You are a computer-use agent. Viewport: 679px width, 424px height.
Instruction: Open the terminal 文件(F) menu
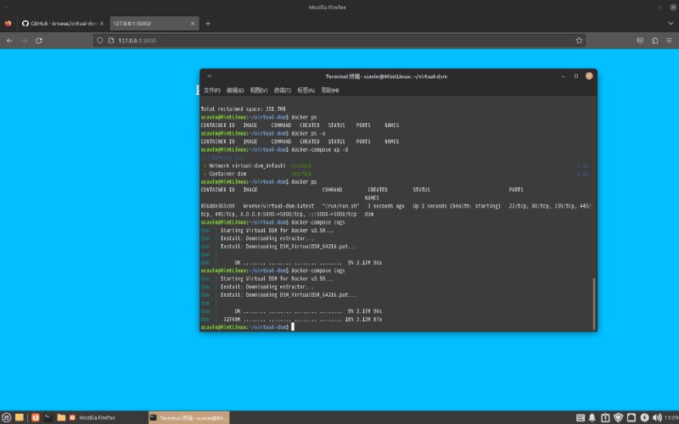211,91
